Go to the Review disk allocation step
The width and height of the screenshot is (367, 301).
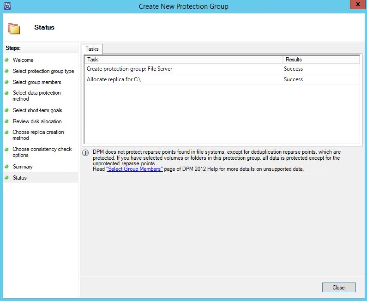pos(37,121)
